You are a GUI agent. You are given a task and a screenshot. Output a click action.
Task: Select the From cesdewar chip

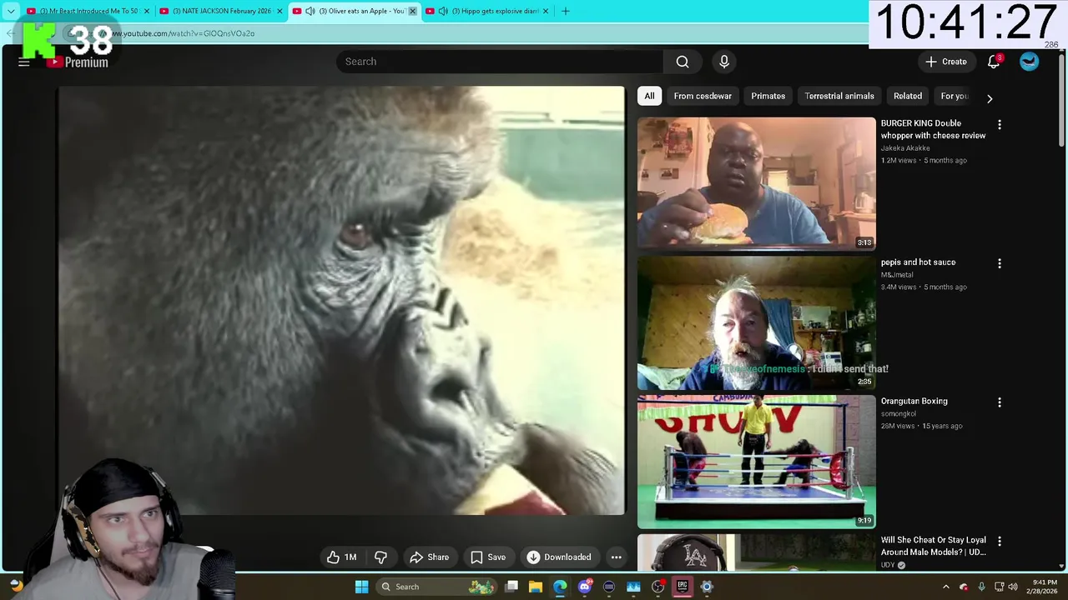(x=703, y=96)
